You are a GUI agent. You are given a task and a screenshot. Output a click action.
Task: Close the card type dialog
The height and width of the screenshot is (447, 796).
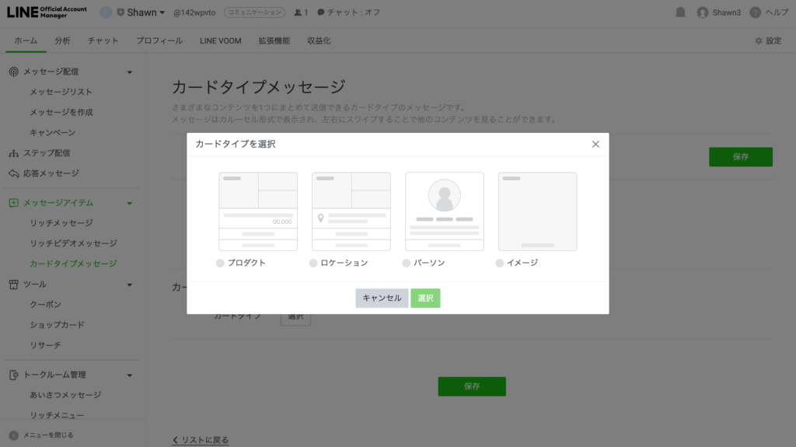click(595, 144)
